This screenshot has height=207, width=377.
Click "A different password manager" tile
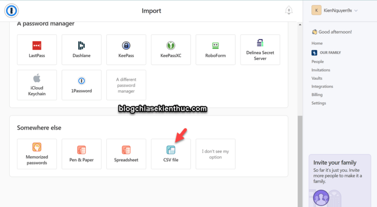[x=126, y=85]
